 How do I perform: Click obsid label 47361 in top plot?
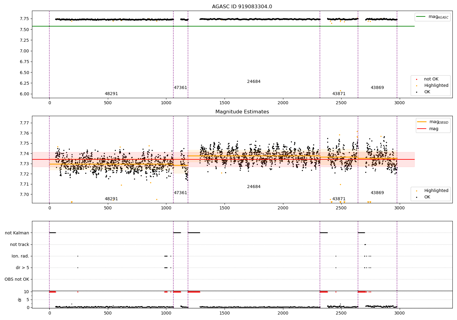pos(180,88)
